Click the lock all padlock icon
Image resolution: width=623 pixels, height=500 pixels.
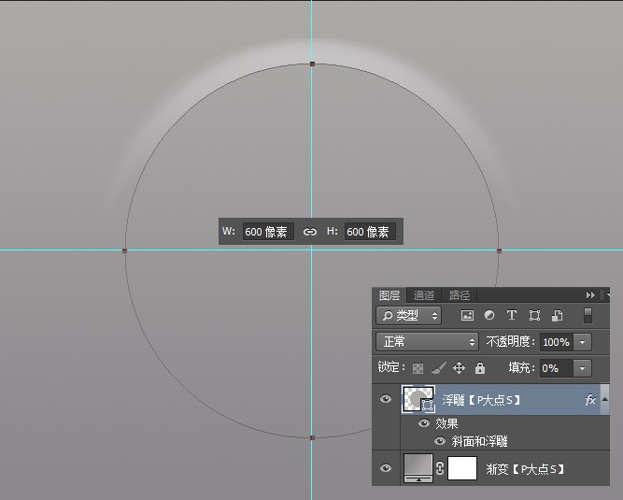[480, 368]
